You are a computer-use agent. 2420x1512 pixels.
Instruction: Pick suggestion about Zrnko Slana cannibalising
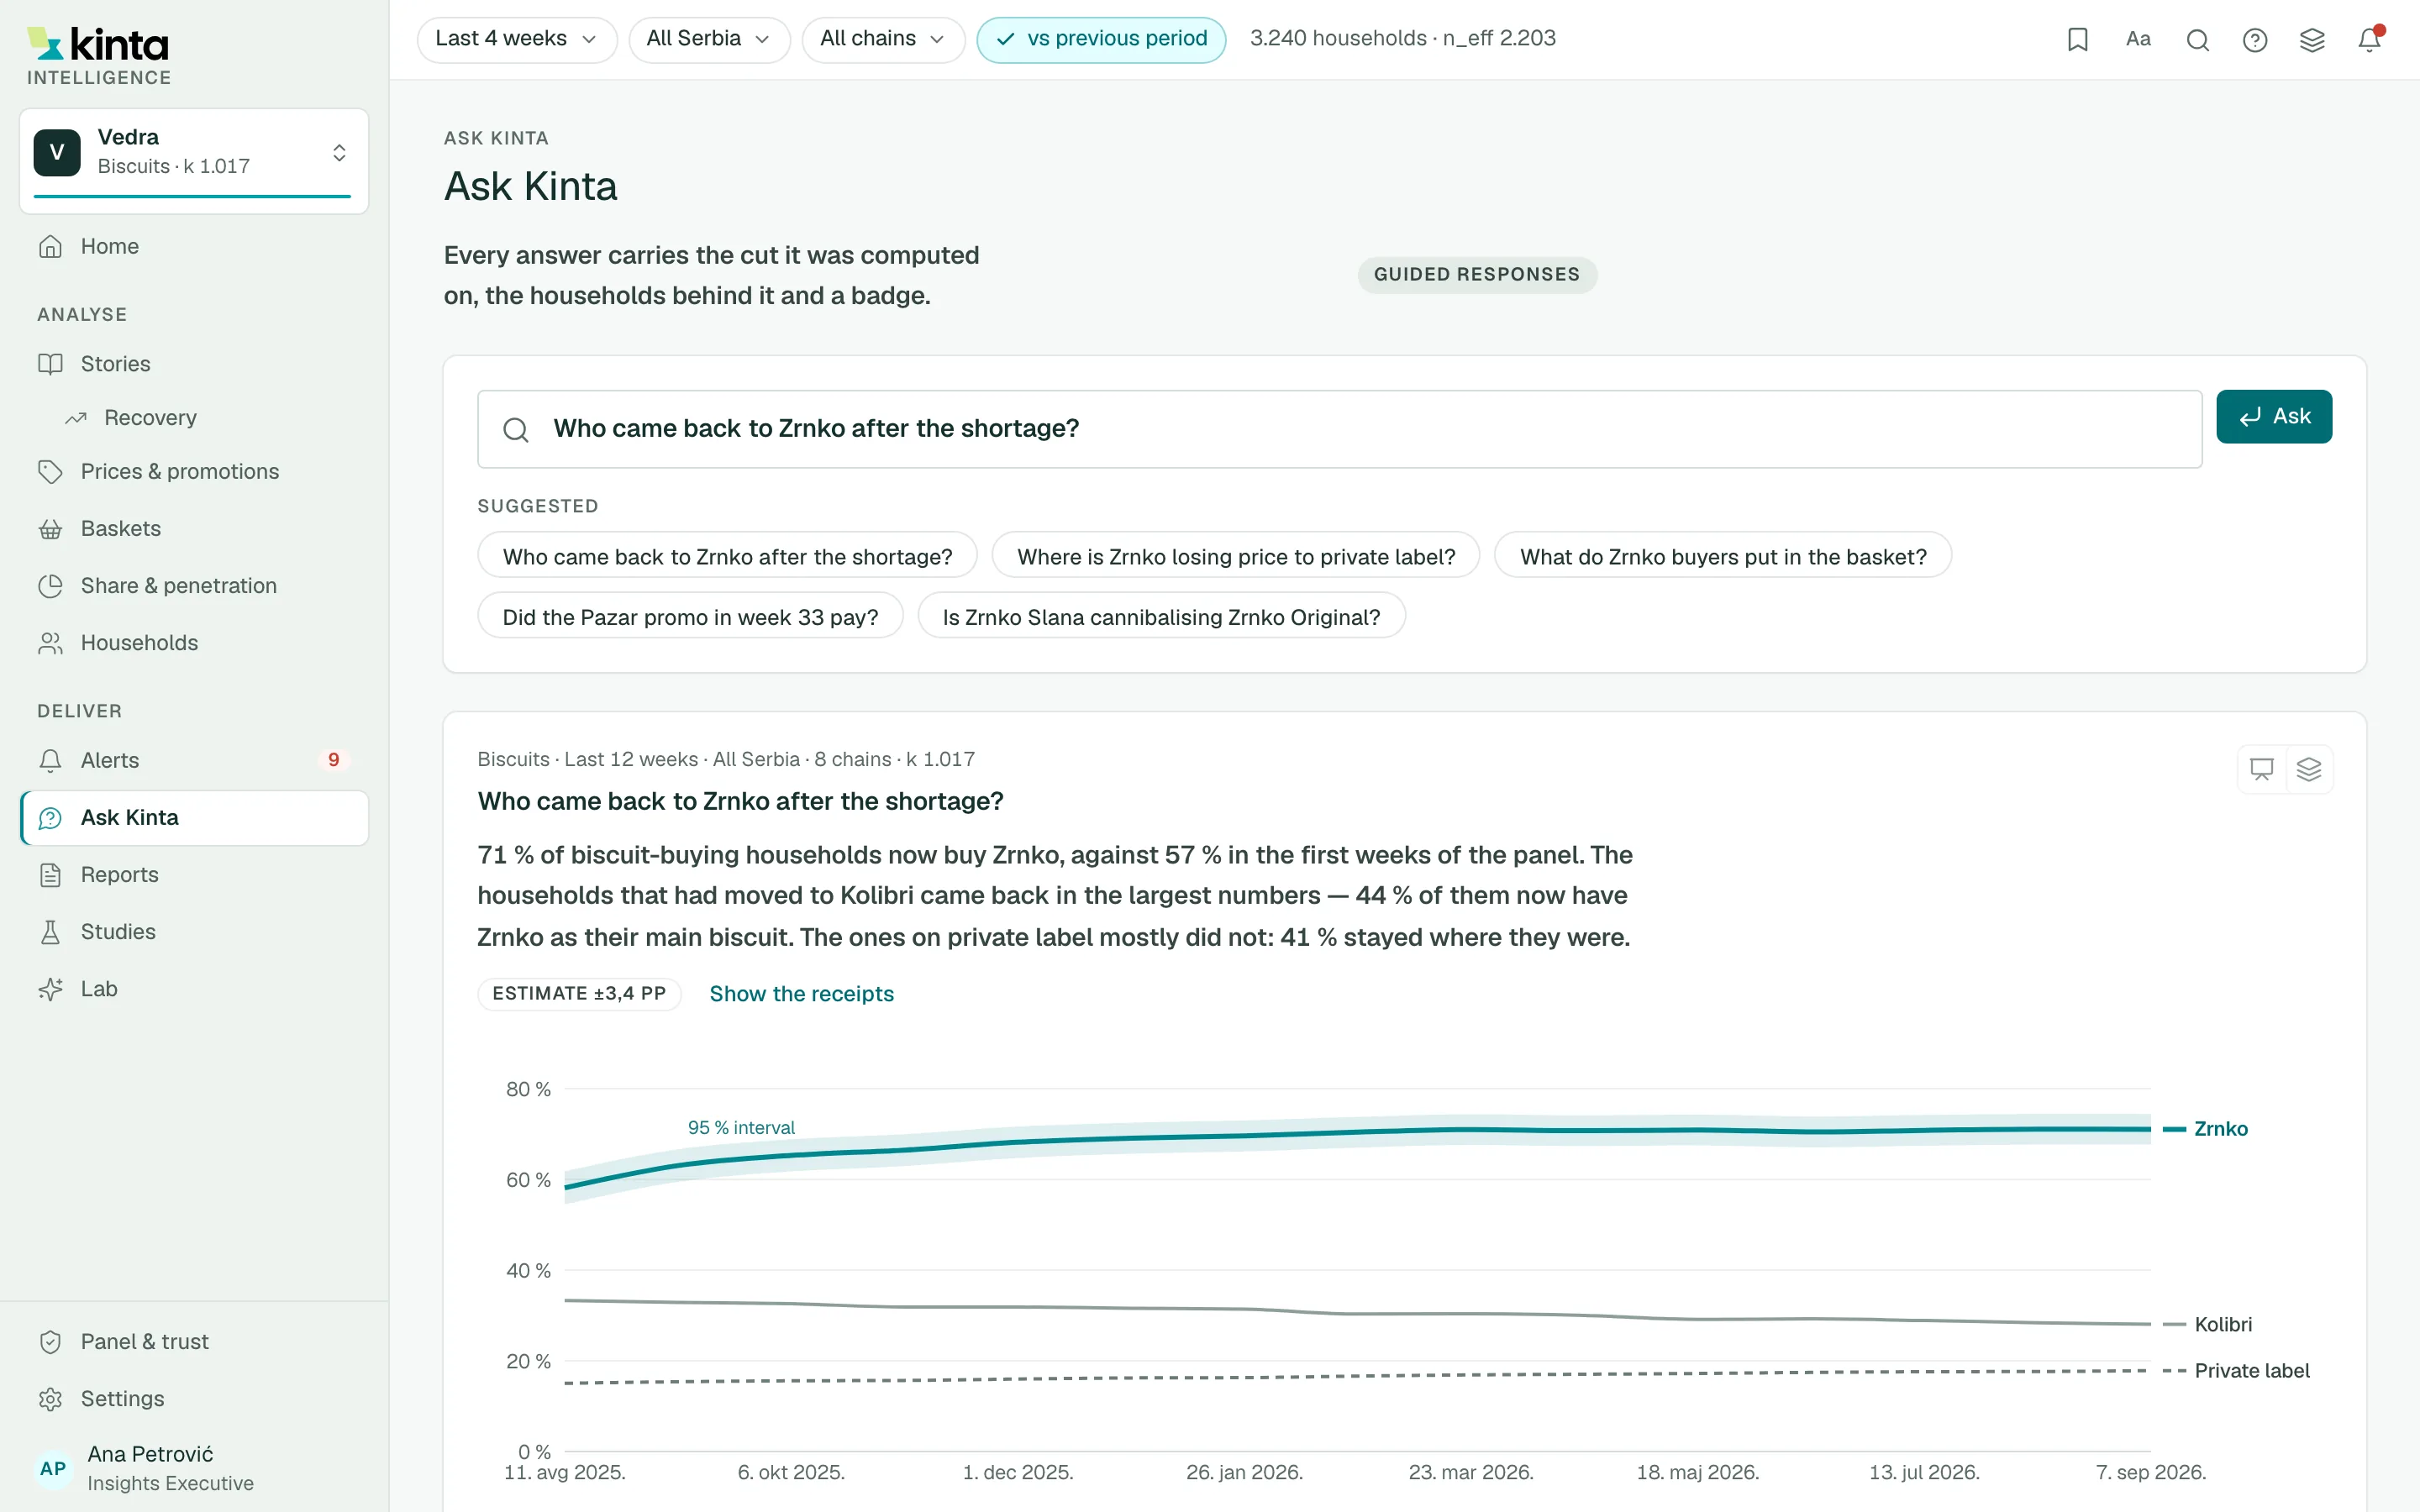(1161, 616)
